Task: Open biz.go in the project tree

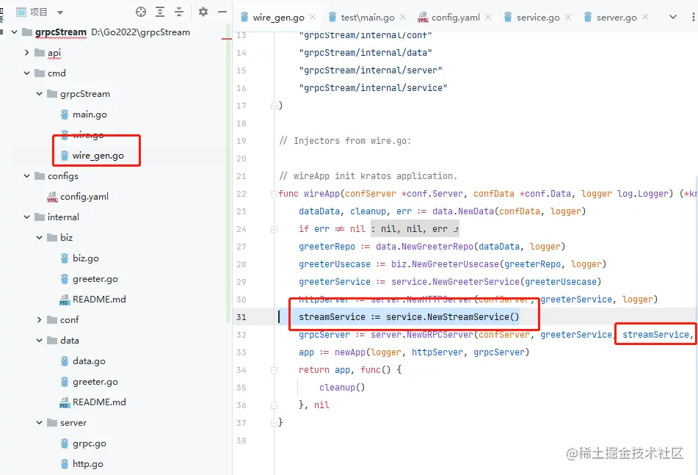Action: 86,258
